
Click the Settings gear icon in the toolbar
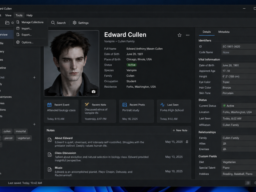pyautogui.click(x=75, y=23)
